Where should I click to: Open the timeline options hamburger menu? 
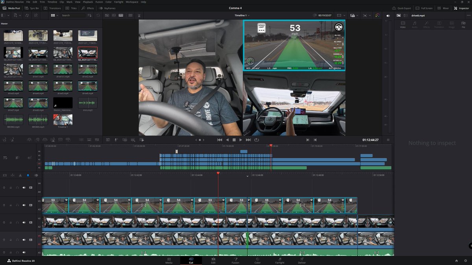click(388, 140)
